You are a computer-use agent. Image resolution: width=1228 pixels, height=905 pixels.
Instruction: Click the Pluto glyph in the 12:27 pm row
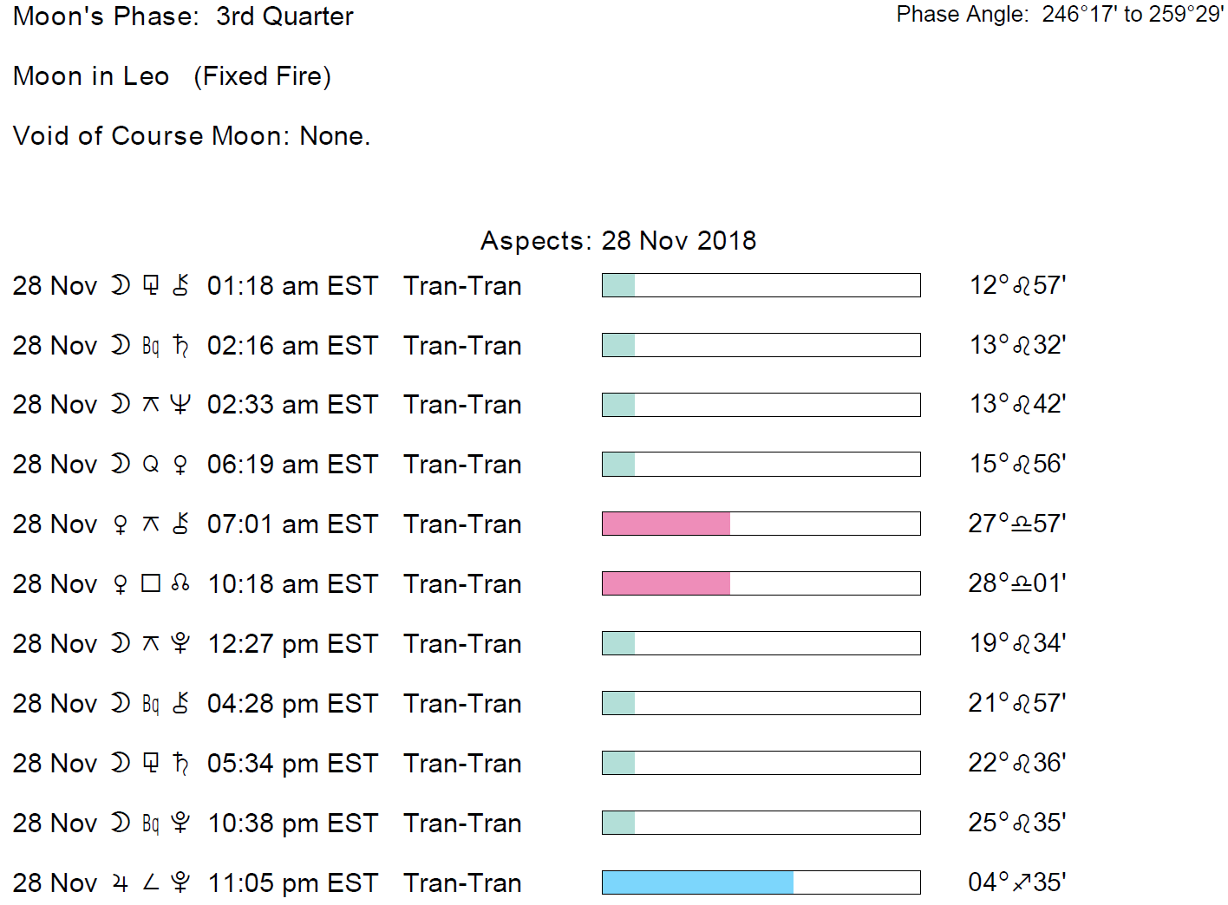pyautogui.click(x=180, y=643)
